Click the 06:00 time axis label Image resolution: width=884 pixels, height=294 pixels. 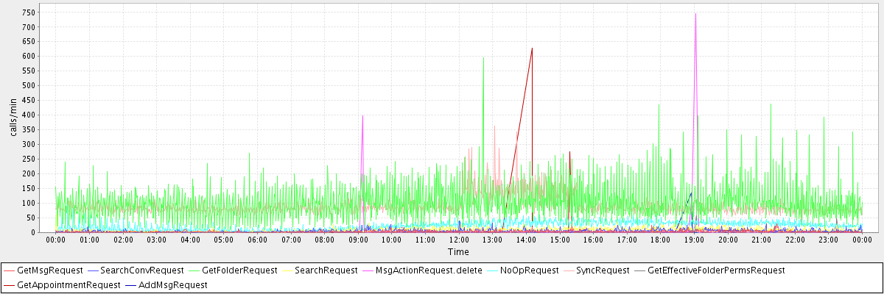point(257,240)
